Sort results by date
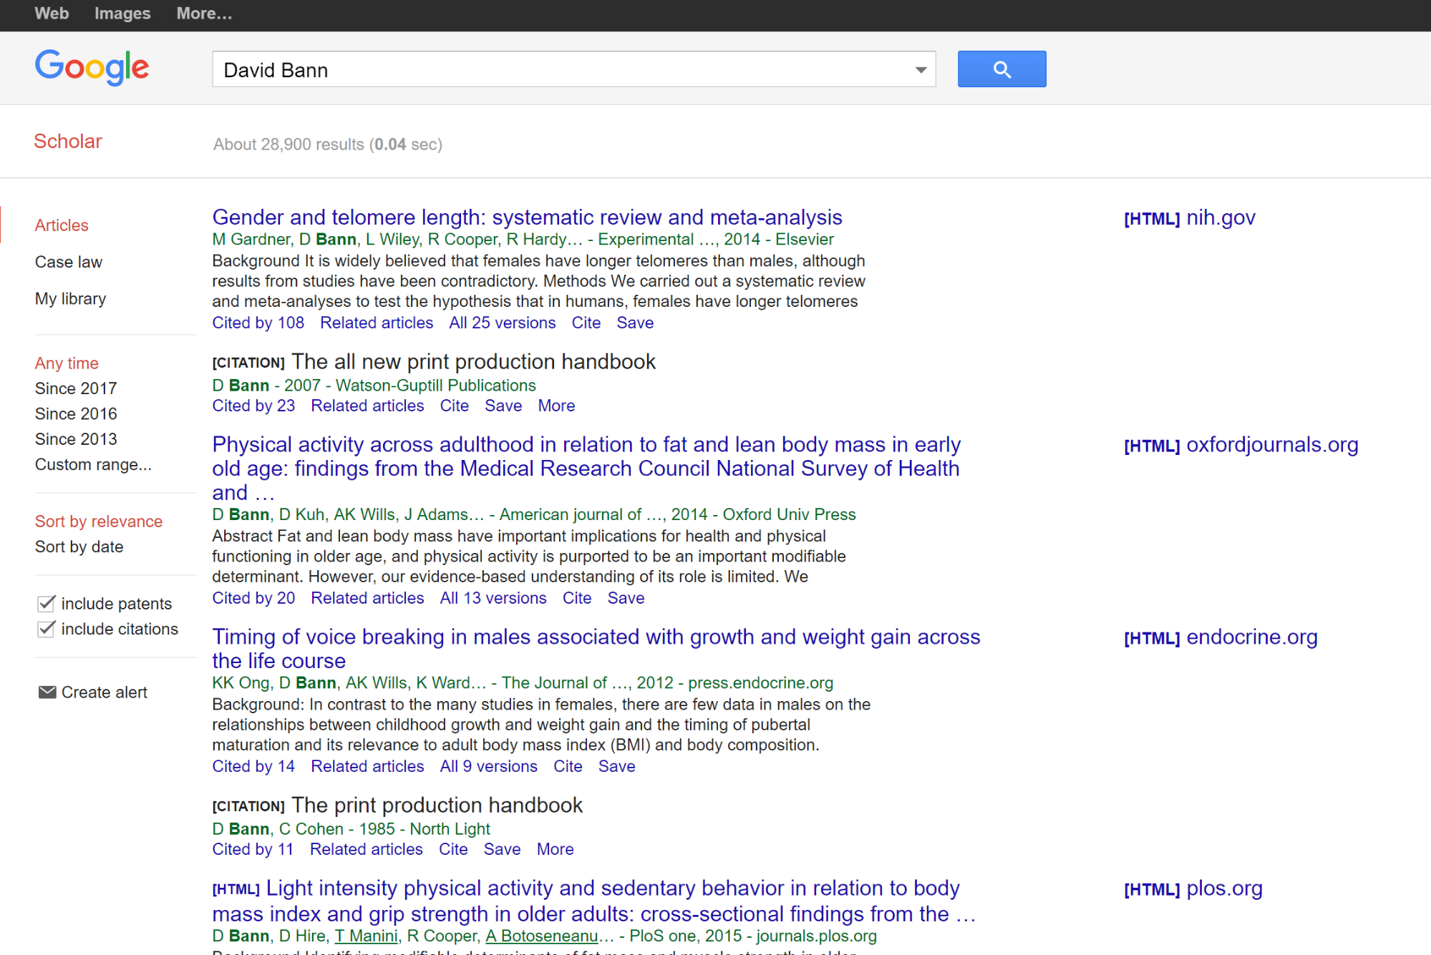Image resolution: width=1431 pixels, height=955 pixels. 79,547
